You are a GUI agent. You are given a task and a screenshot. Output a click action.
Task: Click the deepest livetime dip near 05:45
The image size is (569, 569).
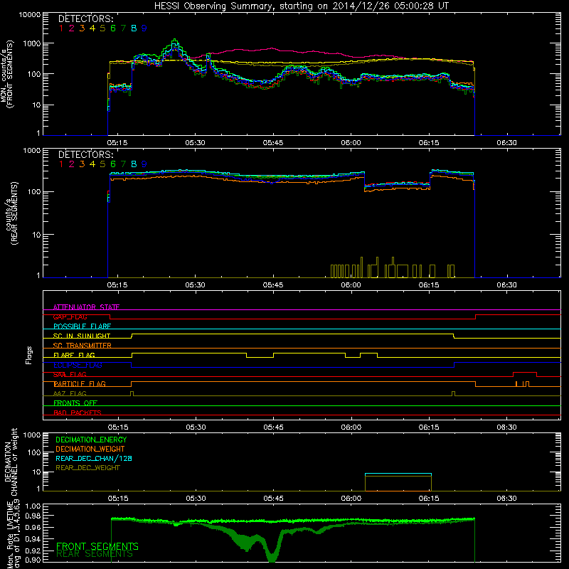(272, 558)
